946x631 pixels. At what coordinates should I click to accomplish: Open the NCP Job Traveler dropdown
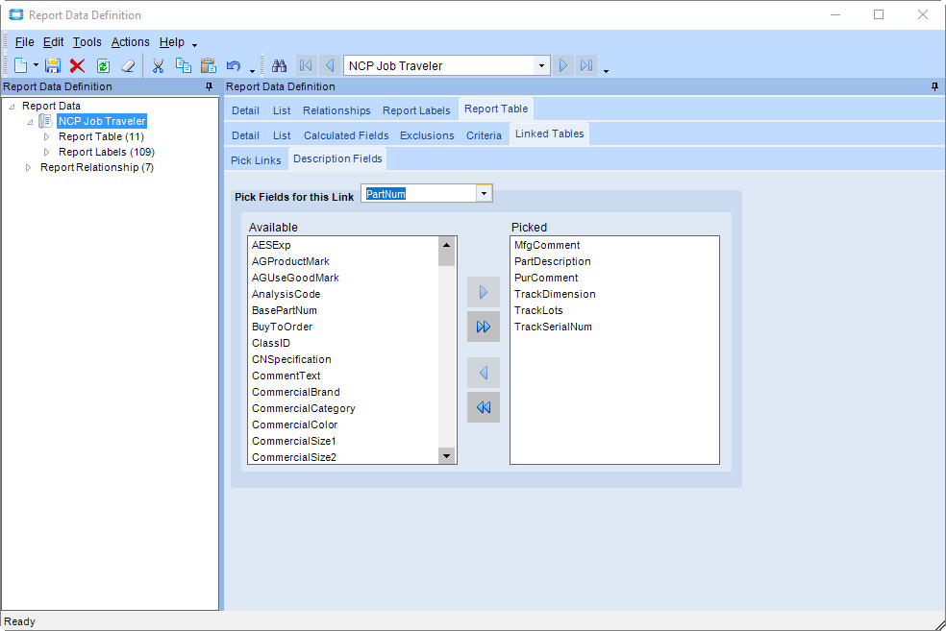tap(542, 66)
